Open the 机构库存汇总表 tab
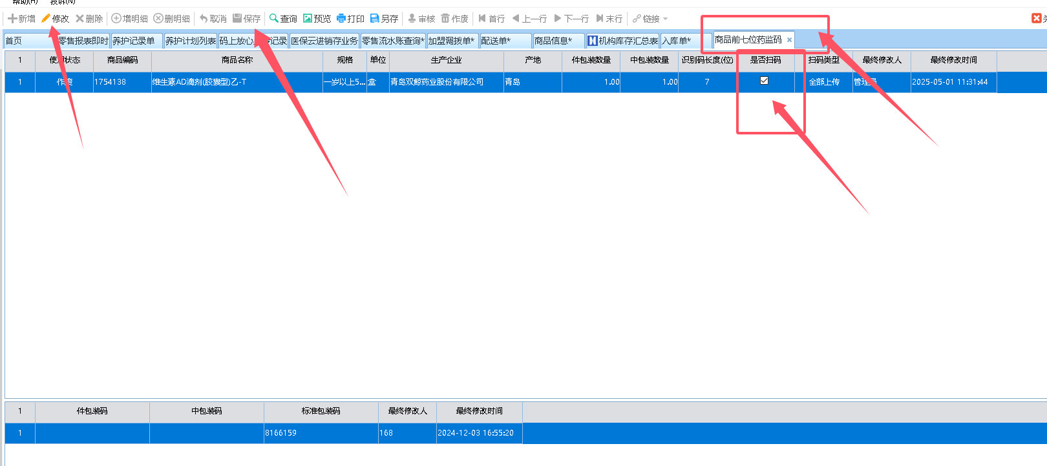 [x=623, y=41]
